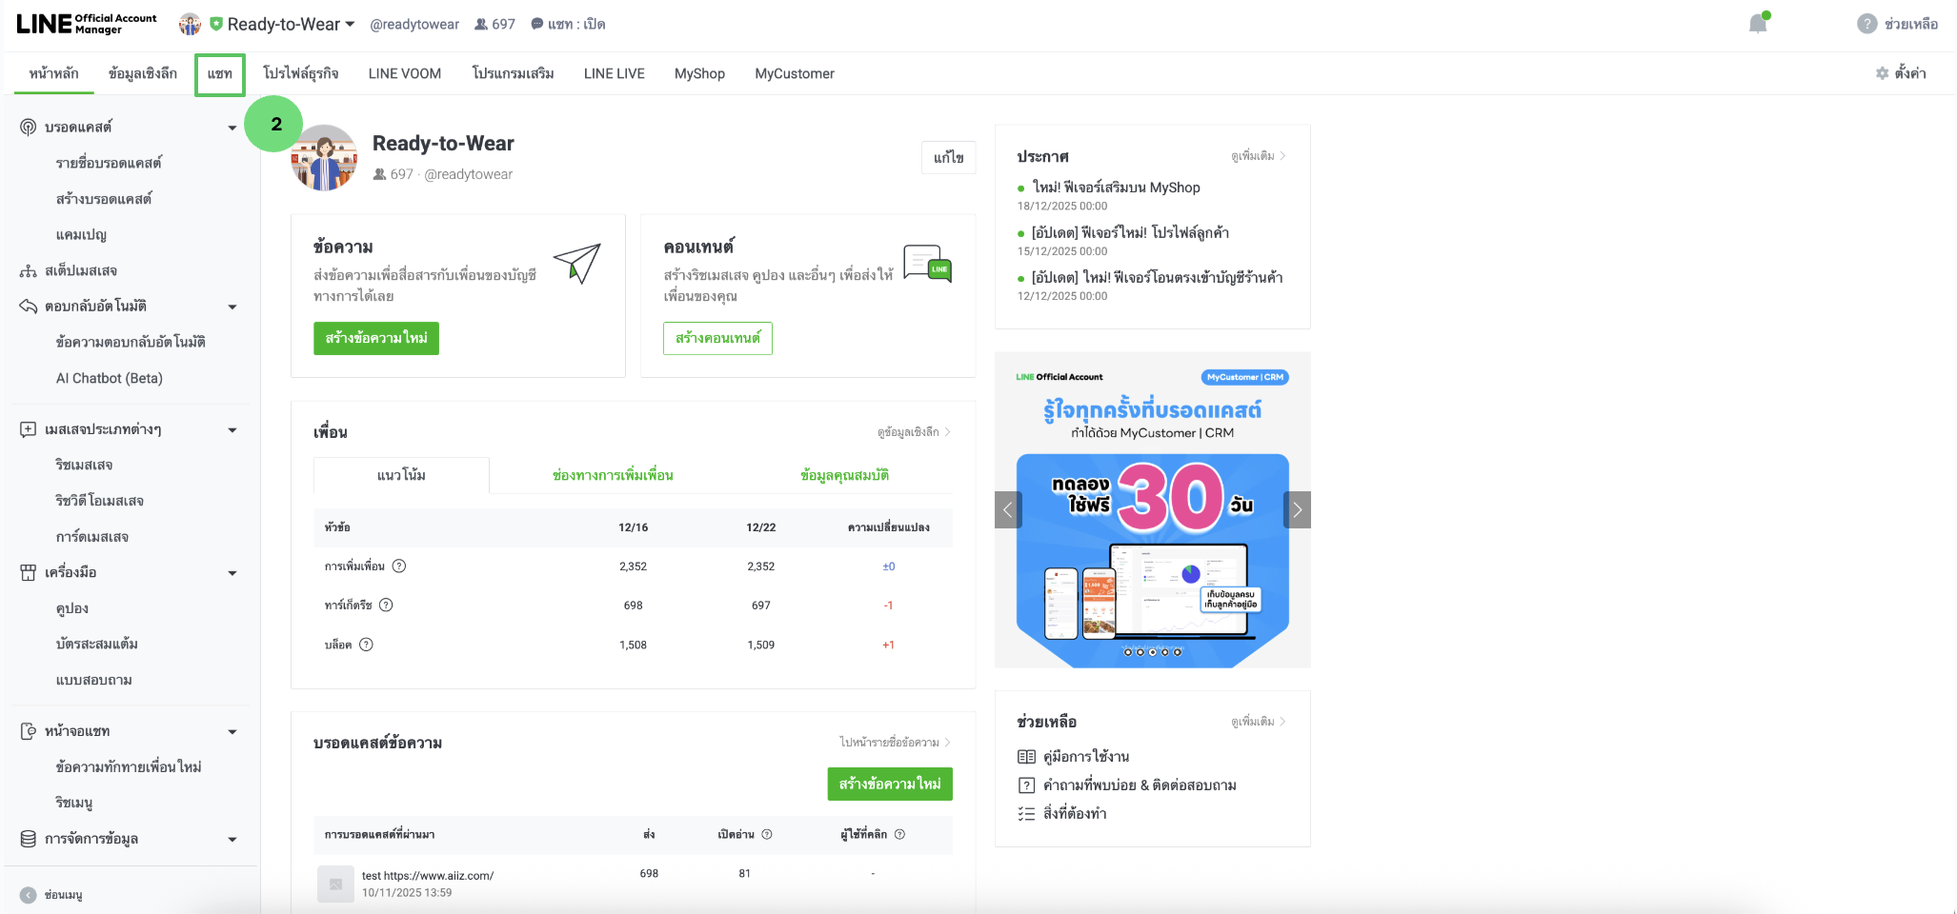Click the สร้างคอนเทนต์ button
1957x914 pixels.
pos(717,338)
